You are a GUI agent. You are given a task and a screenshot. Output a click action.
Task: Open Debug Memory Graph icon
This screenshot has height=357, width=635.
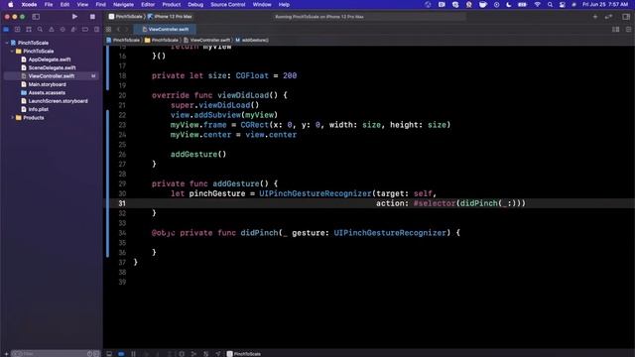pyautogui.click(x=193, y=354)
